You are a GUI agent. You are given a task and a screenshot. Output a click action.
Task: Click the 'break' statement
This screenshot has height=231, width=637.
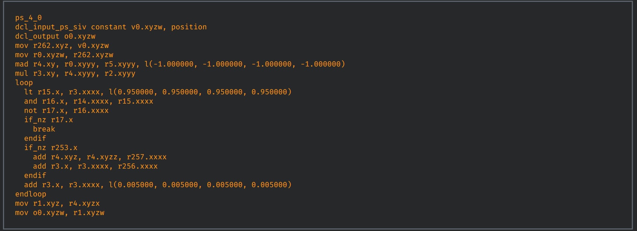pos(44,129)
